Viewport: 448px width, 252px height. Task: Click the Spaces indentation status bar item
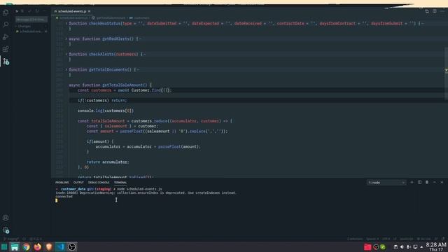(x=372, y=239)
